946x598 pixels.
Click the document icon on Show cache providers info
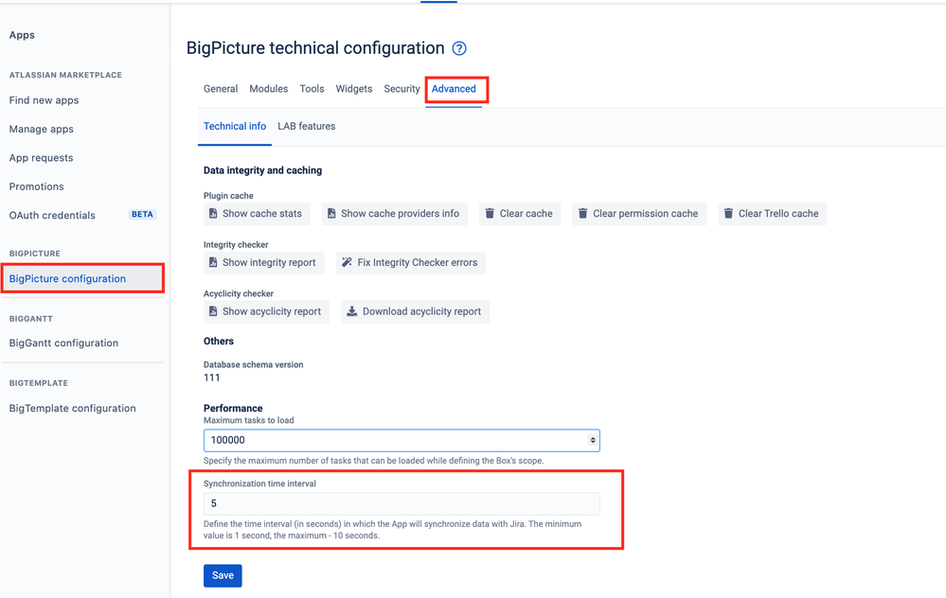point(331,214)
